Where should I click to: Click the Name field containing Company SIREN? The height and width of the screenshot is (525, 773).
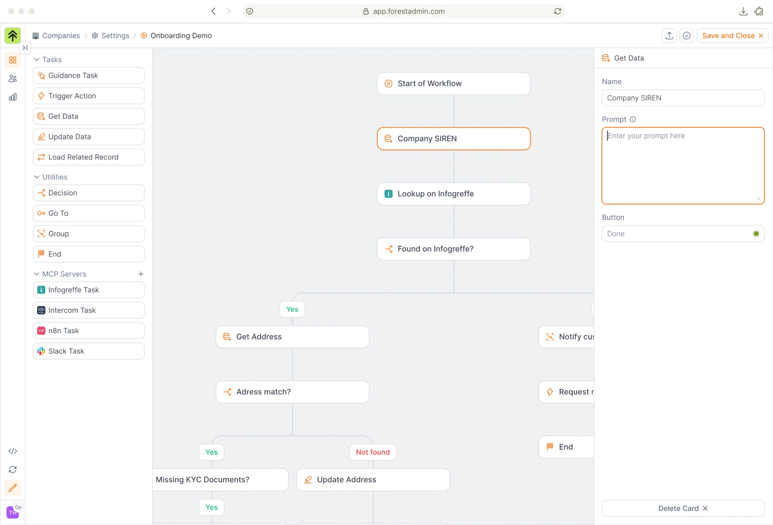(x=683, y=98)
